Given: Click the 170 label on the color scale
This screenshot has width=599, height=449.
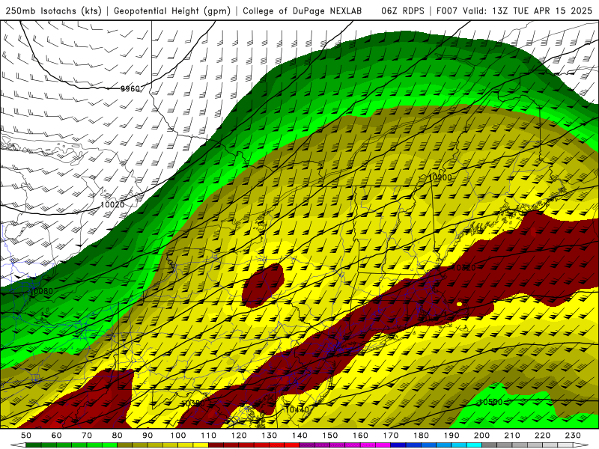Looking at the screenshot, I should coord(390,436).
